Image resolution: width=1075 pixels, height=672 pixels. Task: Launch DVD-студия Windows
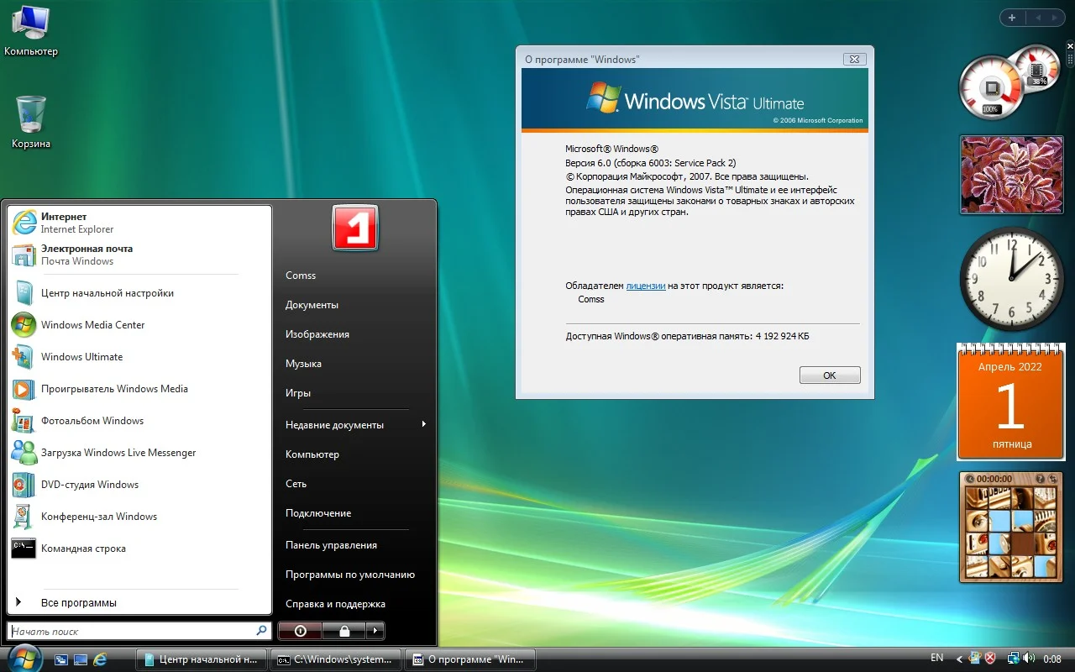(x=139, y=485)
